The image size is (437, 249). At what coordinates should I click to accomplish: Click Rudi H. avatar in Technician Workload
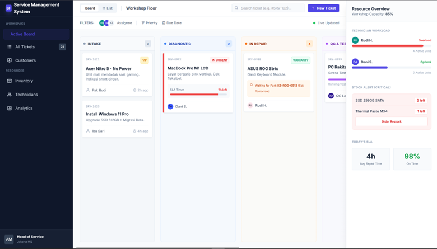pos(355,40)
